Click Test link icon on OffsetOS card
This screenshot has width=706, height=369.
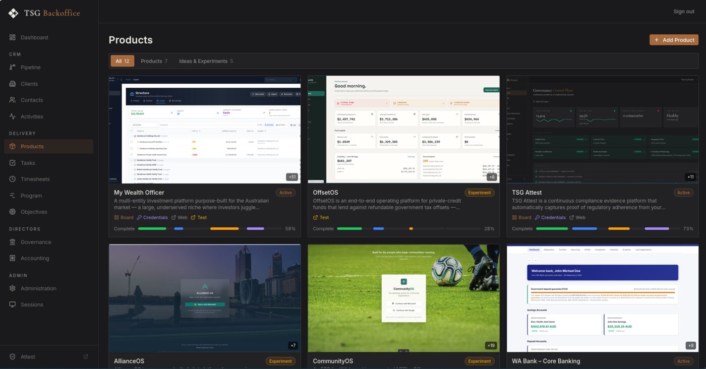click(316, 218)
